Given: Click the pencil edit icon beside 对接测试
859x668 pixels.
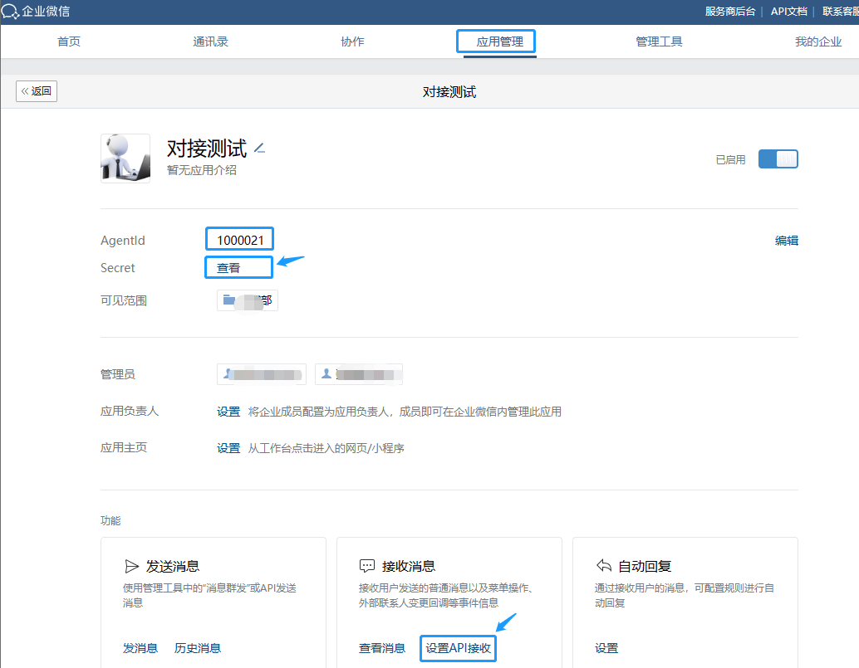Looking at the screenshot, I should (259, 149).
